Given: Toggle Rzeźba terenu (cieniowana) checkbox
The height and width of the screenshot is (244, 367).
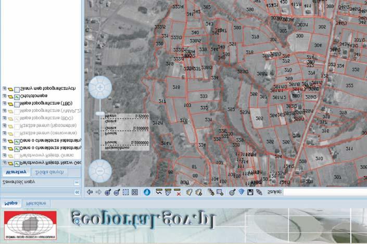Looking at the screenshot, I should coord(17,134).
